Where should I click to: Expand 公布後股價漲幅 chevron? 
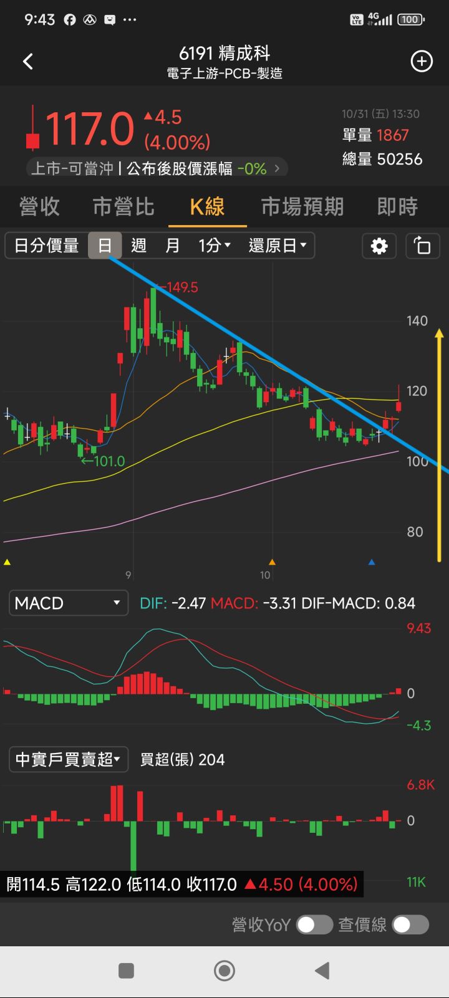(x=277, y=168)
